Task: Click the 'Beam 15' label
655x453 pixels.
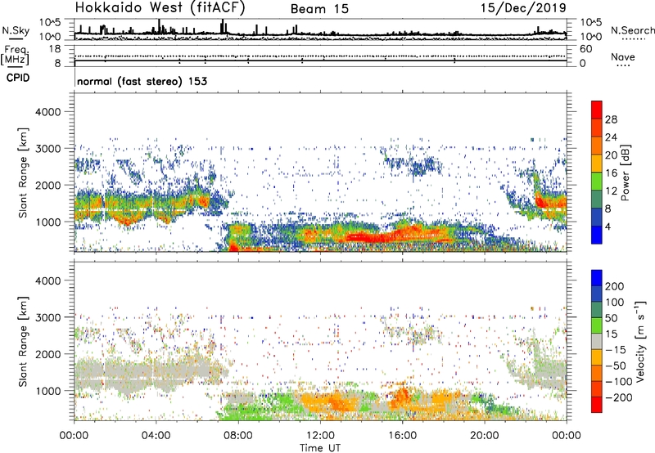Action: (319, 9)
